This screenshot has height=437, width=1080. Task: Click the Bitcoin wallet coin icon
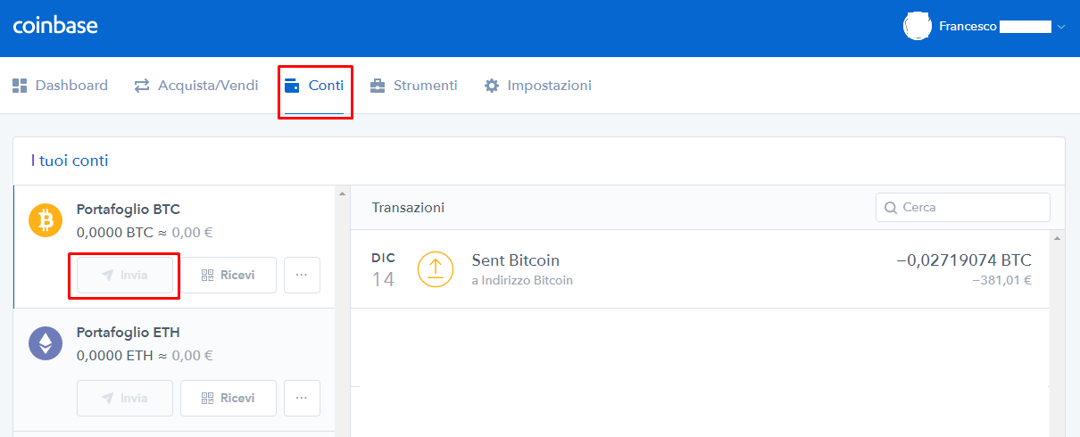pos(46,219)
